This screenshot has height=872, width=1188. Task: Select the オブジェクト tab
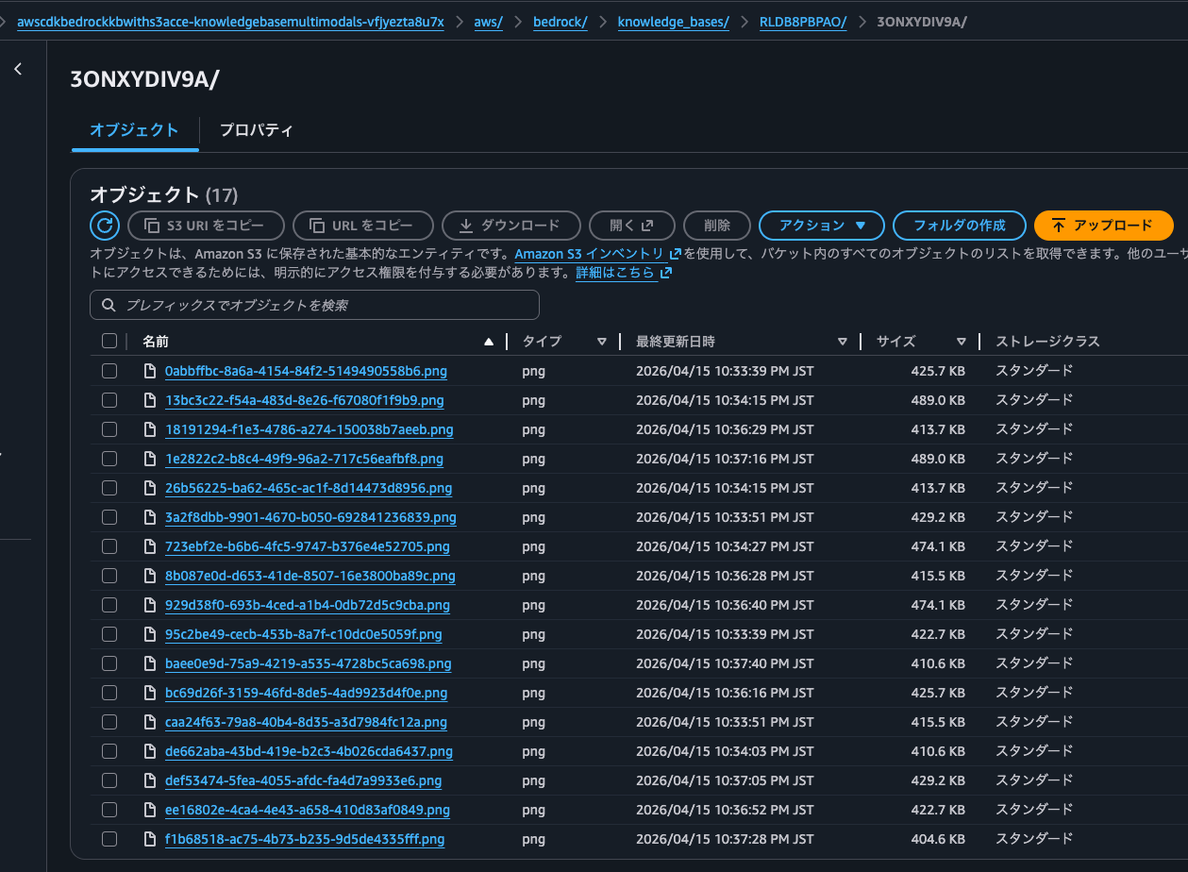click(x=134, y=130)
